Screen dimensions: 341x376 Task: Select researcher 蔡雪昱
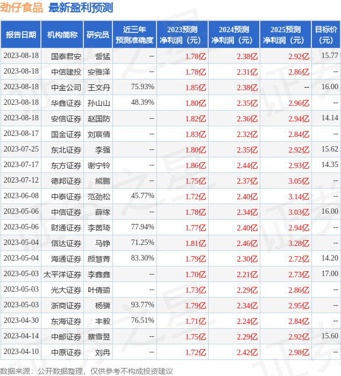point(99,337)
